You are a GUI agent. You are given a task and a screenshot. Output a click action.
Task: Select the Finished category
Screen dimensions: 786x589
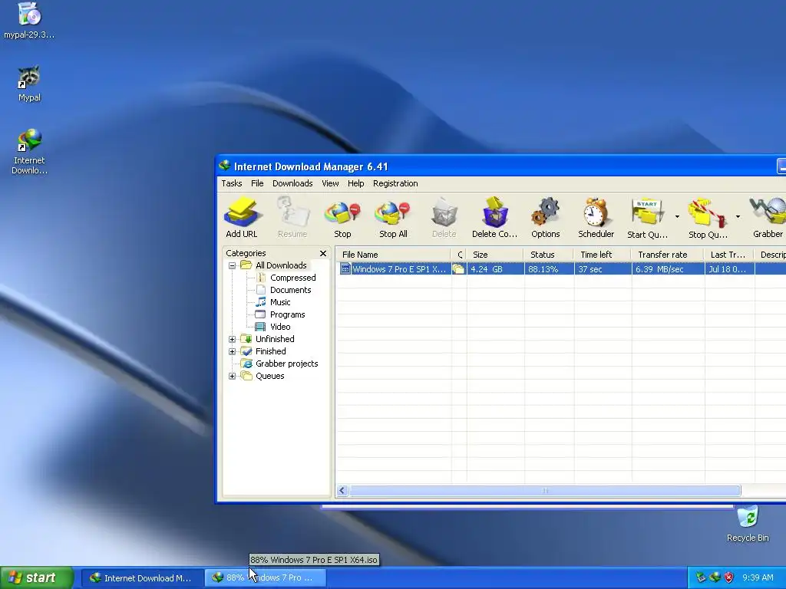pos(271,351)
